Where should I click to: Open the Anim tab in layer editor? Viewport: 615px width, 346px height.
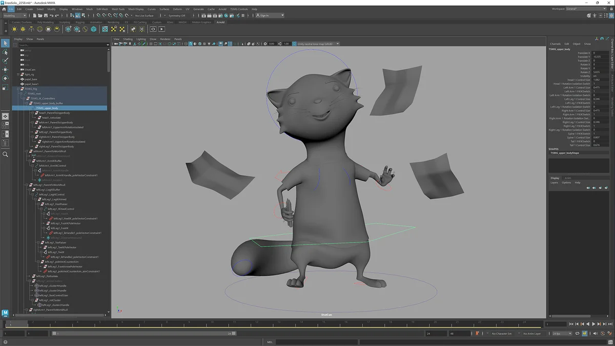[567, 178]
